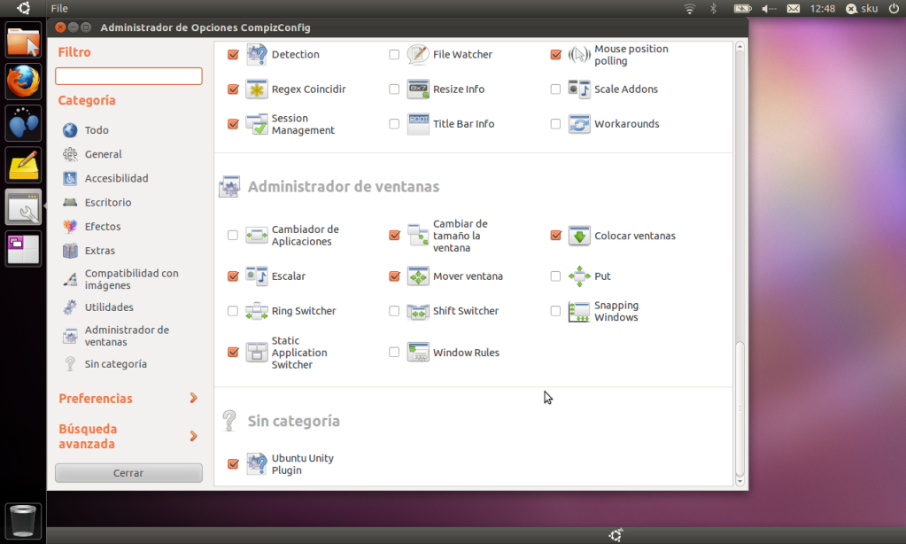
Task: Open the Mouse position polling icon
Action: coord(579,54)
